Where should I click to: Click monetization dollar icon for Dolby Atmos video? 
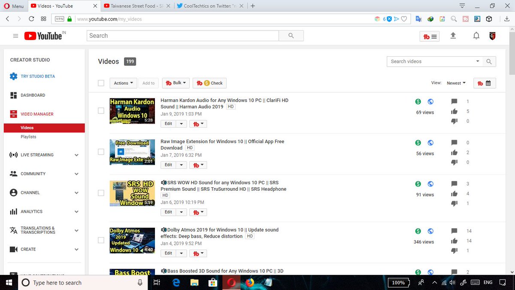click(x=418, y=231)
